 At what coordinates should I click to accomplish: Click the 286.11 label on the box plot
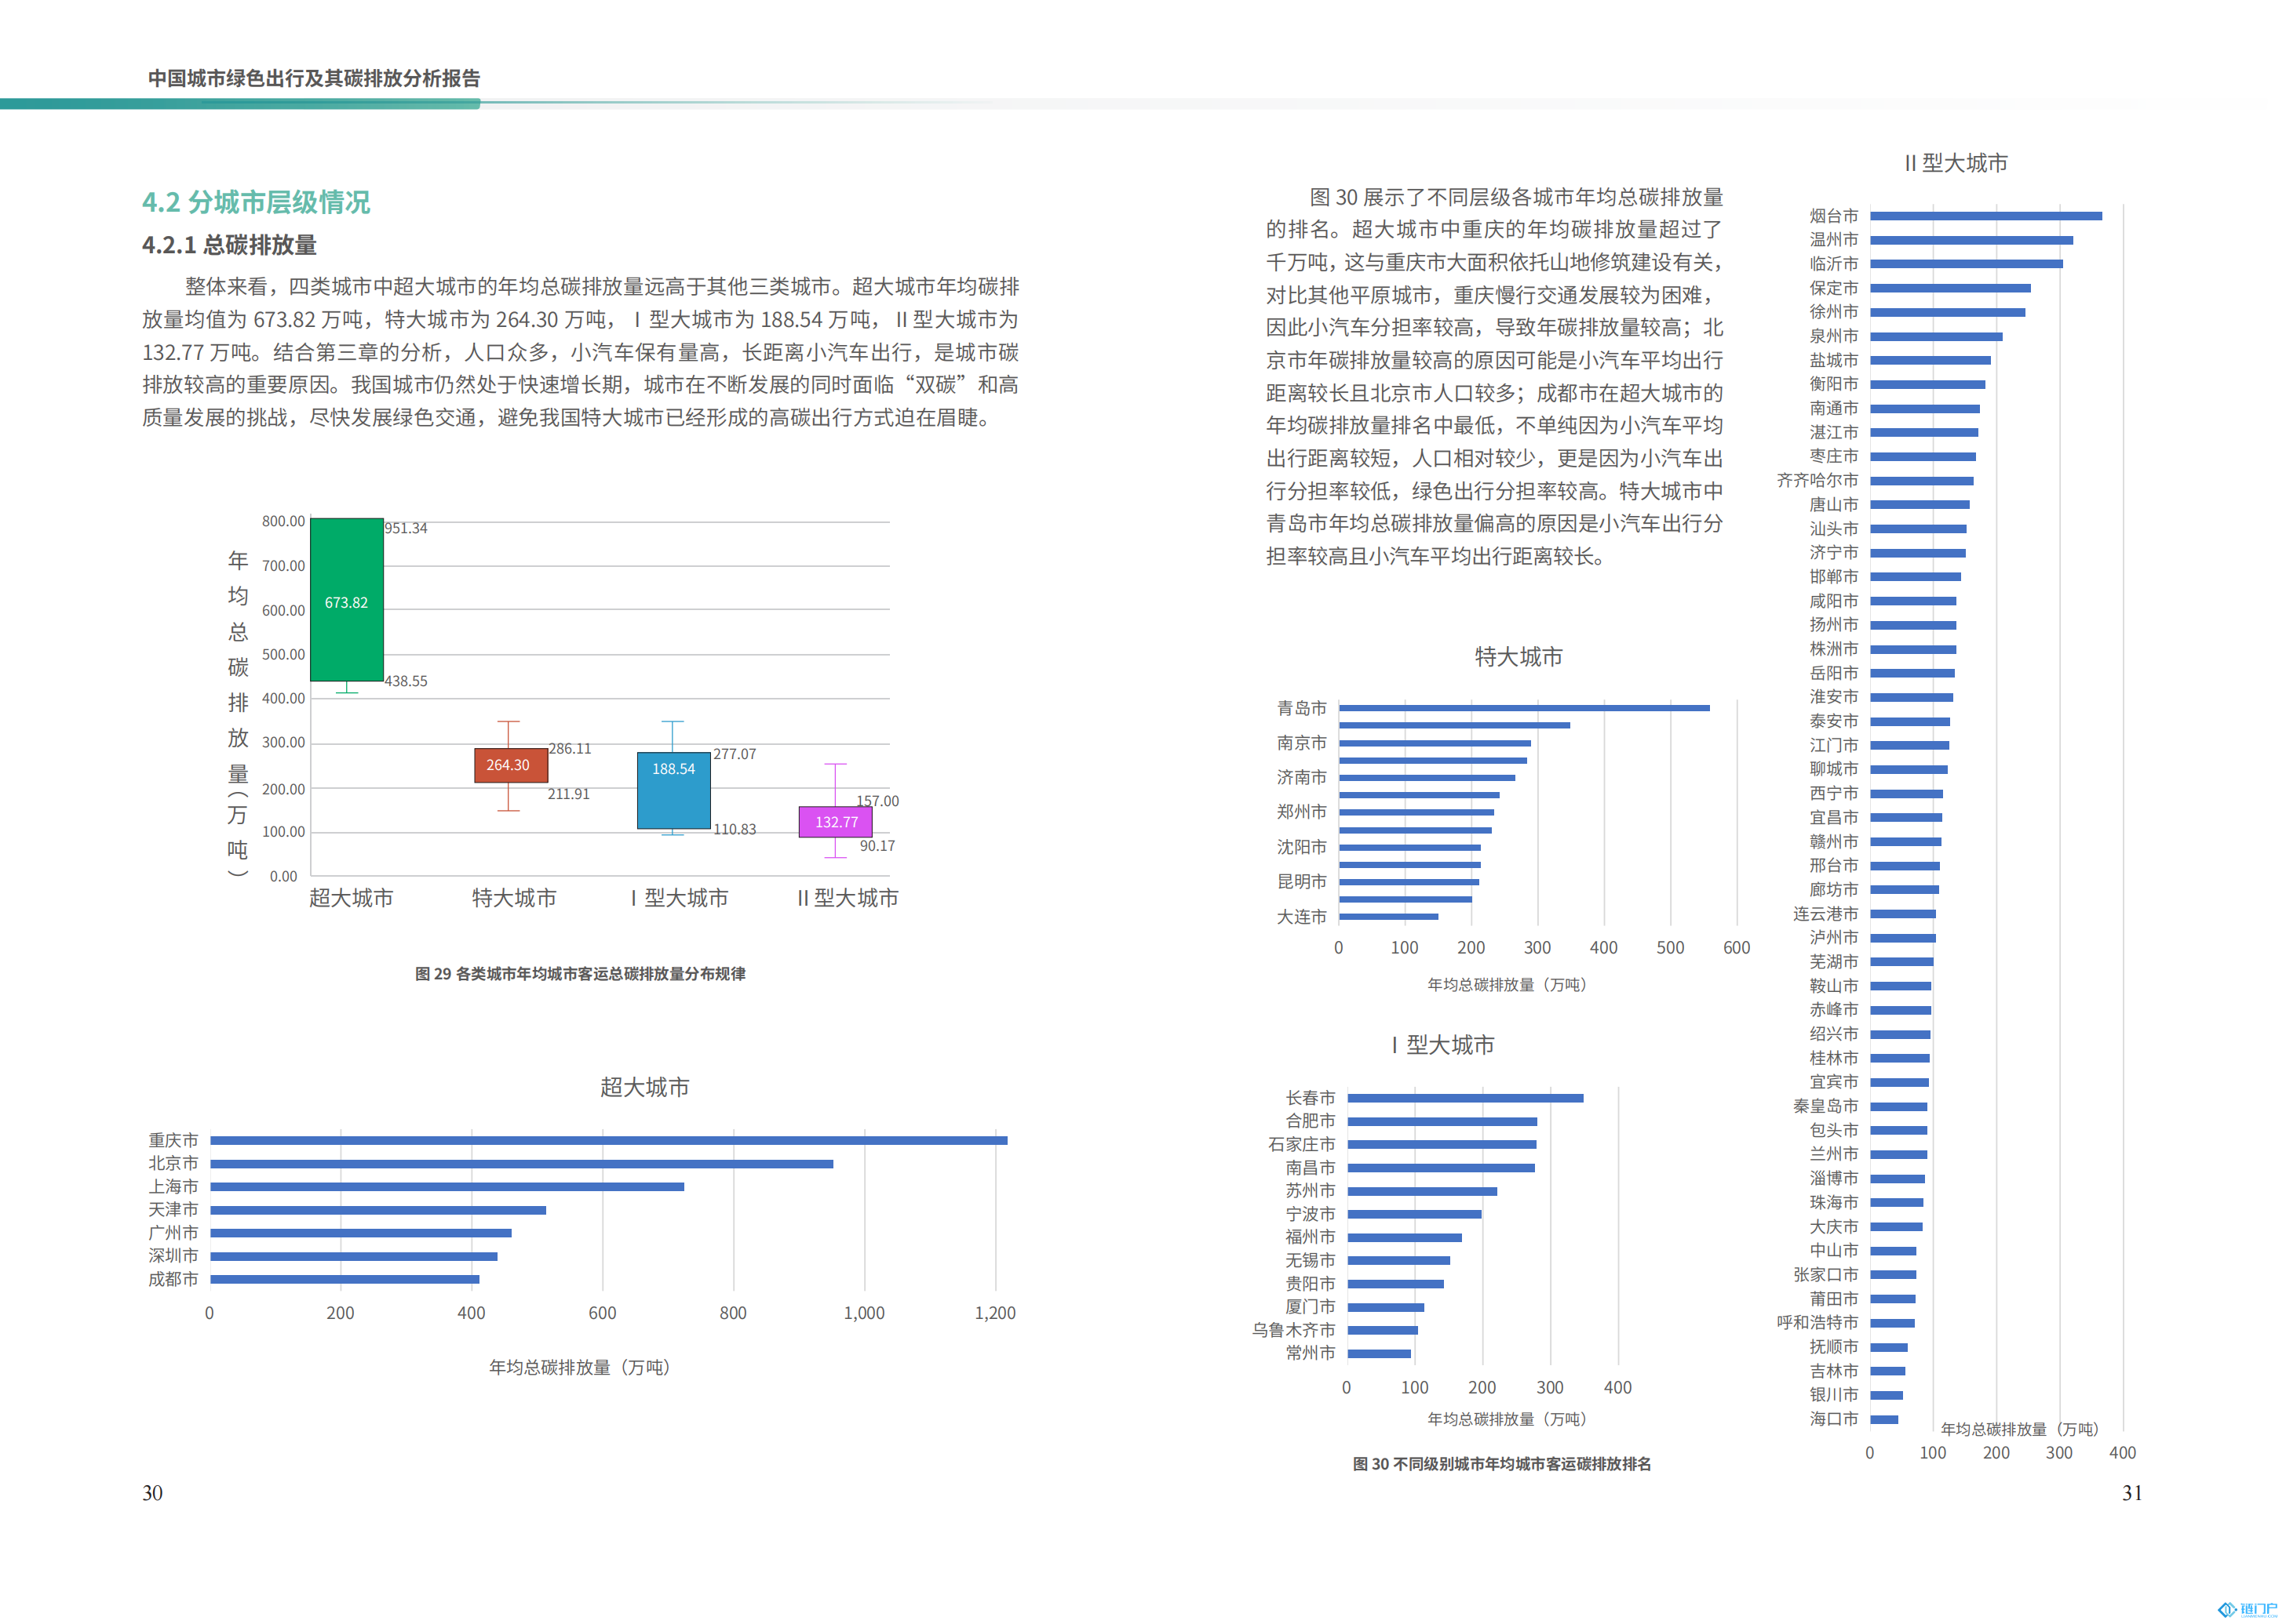point(571,749)
